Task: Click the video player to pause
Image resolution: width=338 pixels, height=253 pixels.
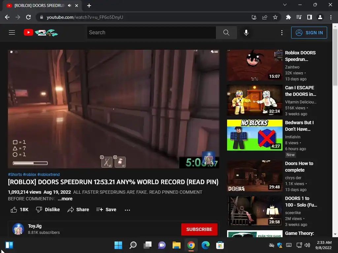Action: pos(114,109)
